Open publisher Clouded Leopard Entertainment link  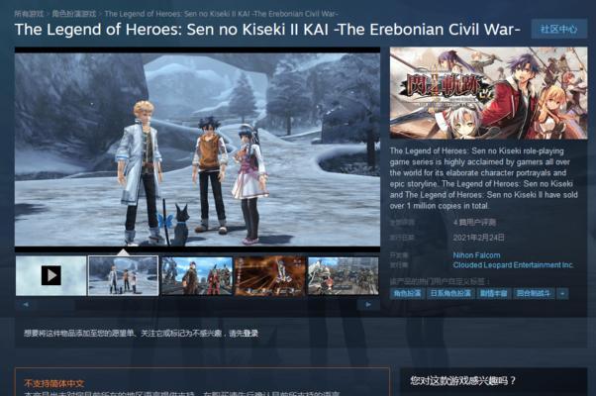[513, 265]
